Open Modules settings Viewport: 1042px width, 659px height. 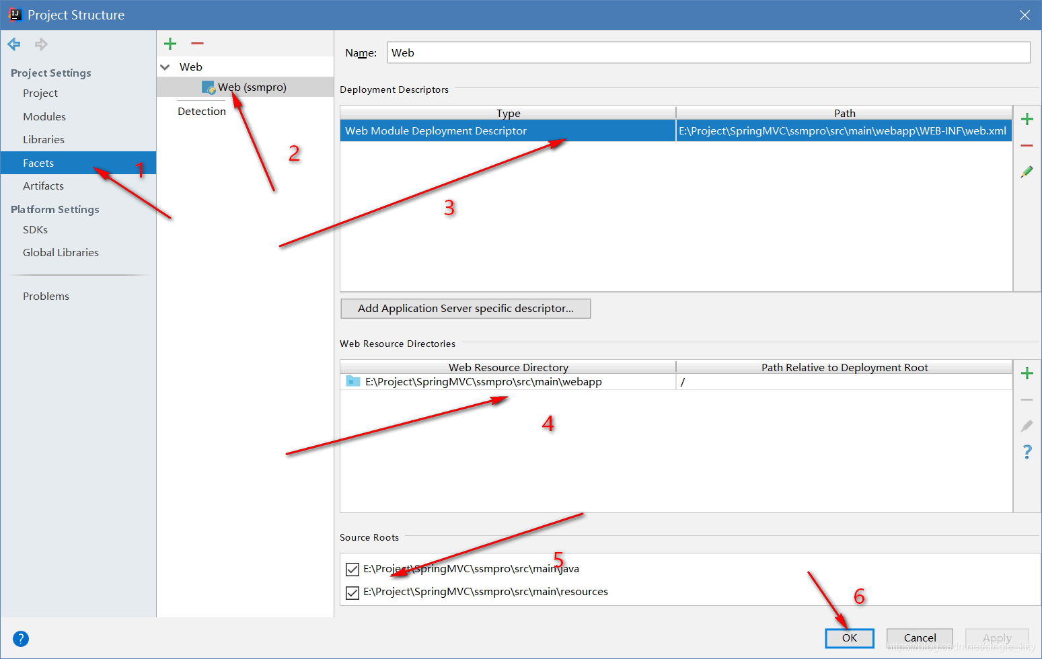tap(44, 117)
